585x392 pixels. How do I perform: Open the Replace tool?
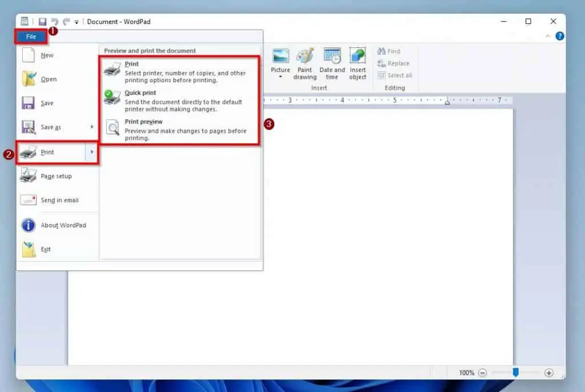(393, 63)
